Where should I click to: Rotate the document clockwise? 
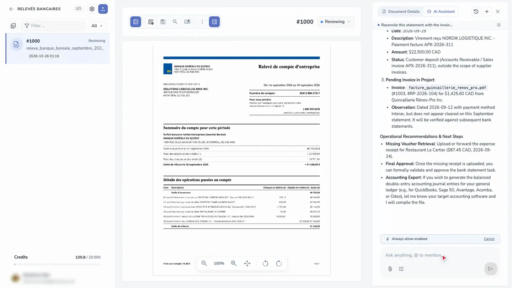click(279, 263)
